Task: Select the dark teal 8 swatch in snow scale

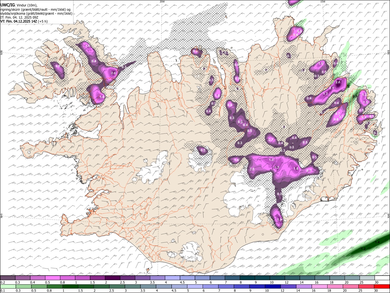Action: 247,278
